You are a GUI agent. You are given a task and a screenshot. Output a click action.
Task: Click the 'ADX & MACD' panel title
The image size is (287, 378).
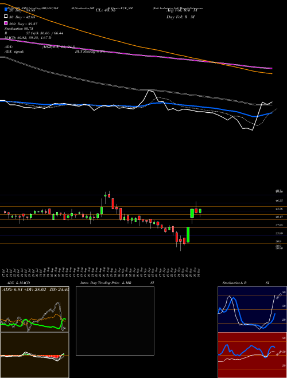(18, 283)
